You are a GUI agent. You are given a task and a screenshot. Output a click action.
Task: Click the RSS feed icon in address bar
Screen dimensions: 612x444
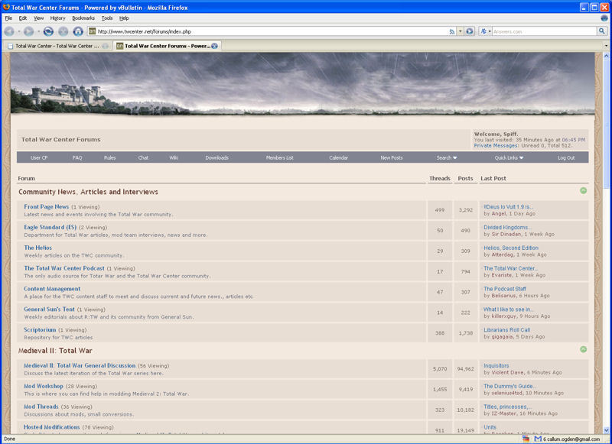point(452,31)
